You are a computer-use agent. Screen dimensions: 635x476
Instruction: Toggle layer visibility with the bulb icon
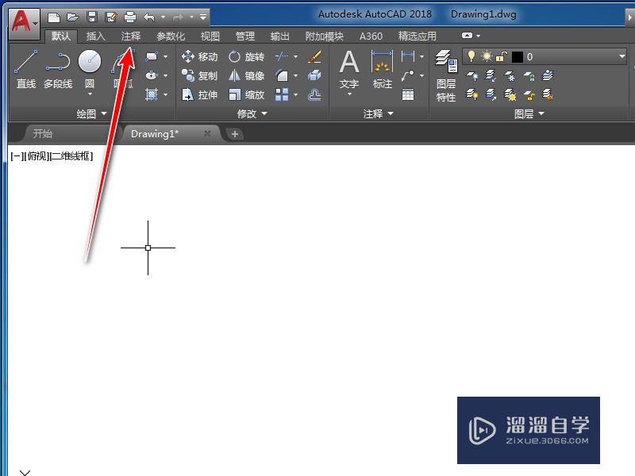pos(472,56)
